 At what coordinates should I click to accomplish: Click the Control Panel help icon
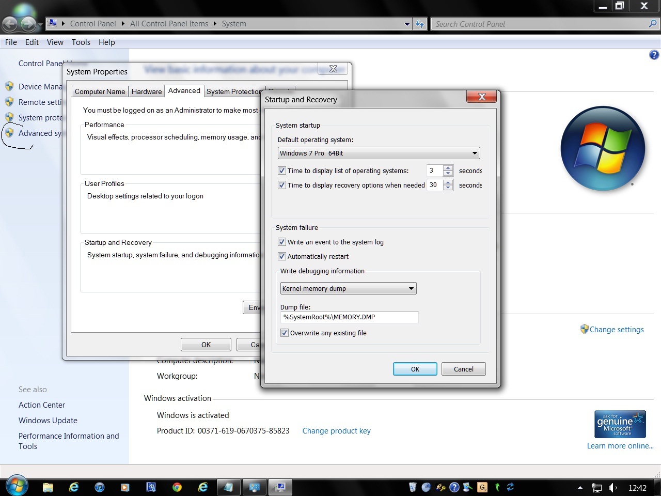[654, 55]
